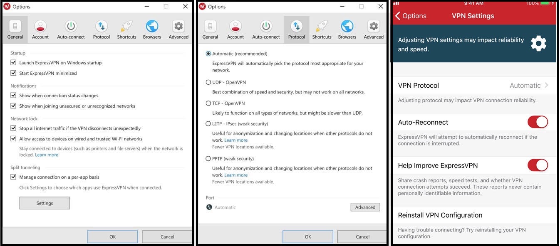Image resolution: width=560 pixels, height=246 pixels.
Task: Open the Advanced port settings button
Action: point(365,207)
